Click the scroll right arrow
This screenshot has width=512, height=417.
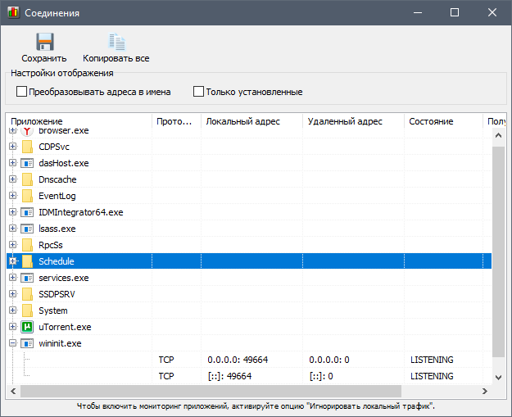coord(485,391)
